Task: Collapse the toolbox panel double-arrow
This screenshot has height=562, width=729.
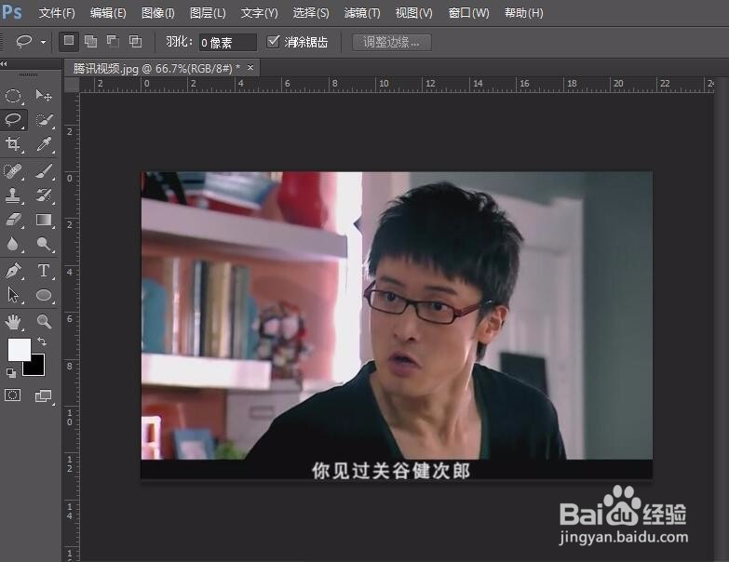Action: pos(4,64)
